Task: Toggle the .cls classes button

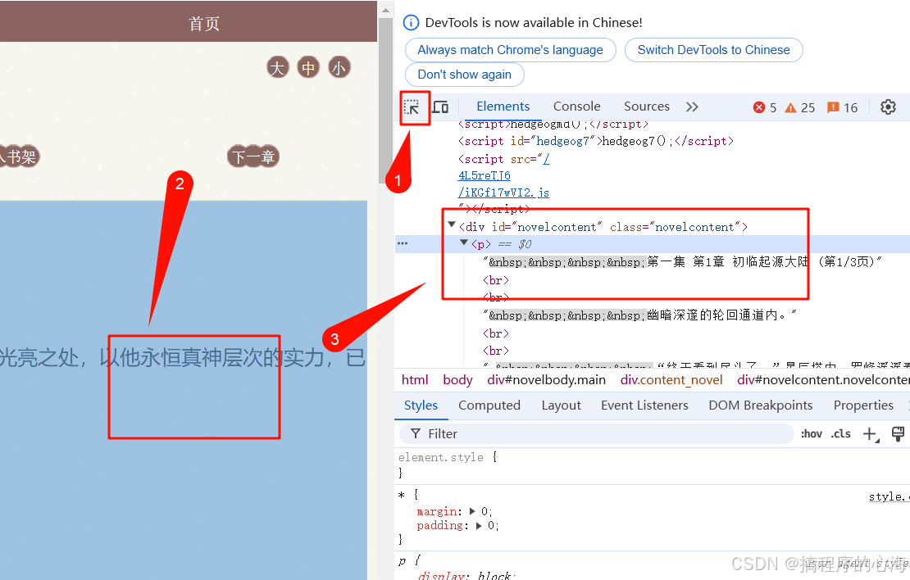Action: [840, 434]
